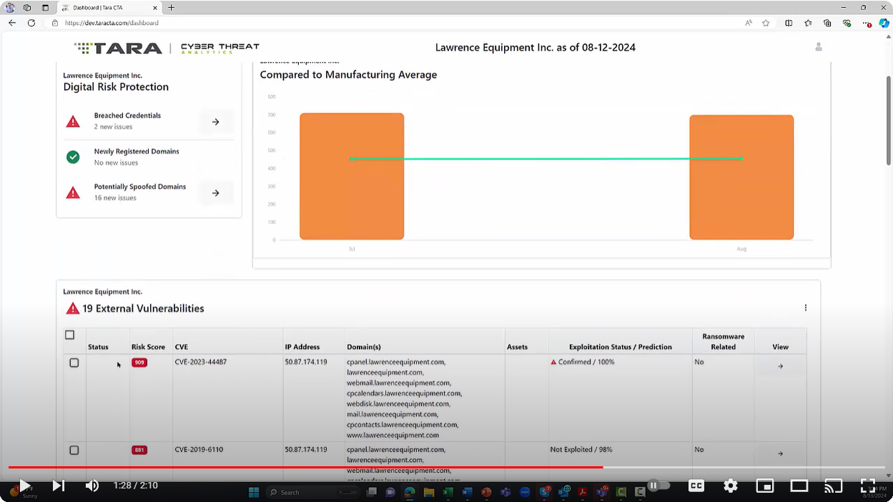The image size is (893, 502).
Task: Click the CVE-2019-6110 text
Action: click(199, 450)
